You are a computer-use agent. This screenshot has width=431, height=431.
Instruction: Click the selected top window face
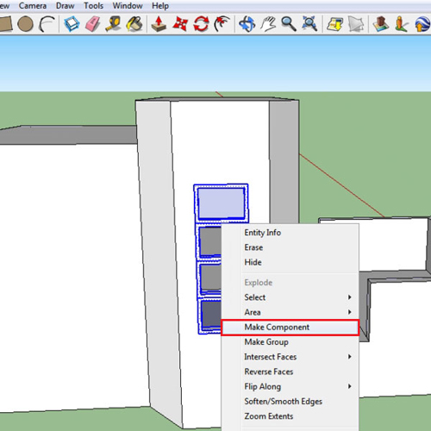[221, 203]
